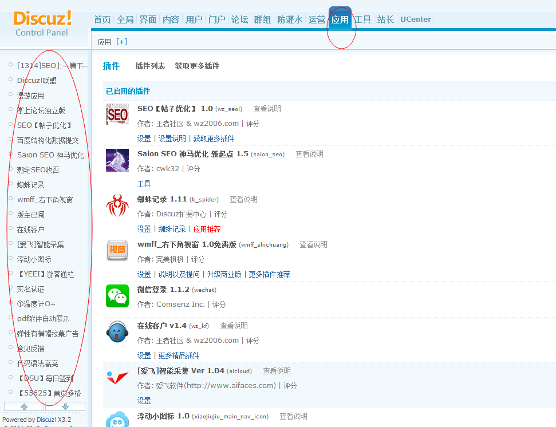Switch to the 插件列表 tab
This screenshot has width=556, height=427.
tap(150, 66)
